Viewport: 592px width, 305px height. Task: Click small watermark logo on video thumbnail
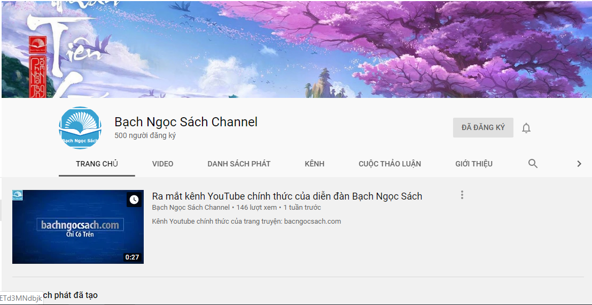(x=18, y=195)
